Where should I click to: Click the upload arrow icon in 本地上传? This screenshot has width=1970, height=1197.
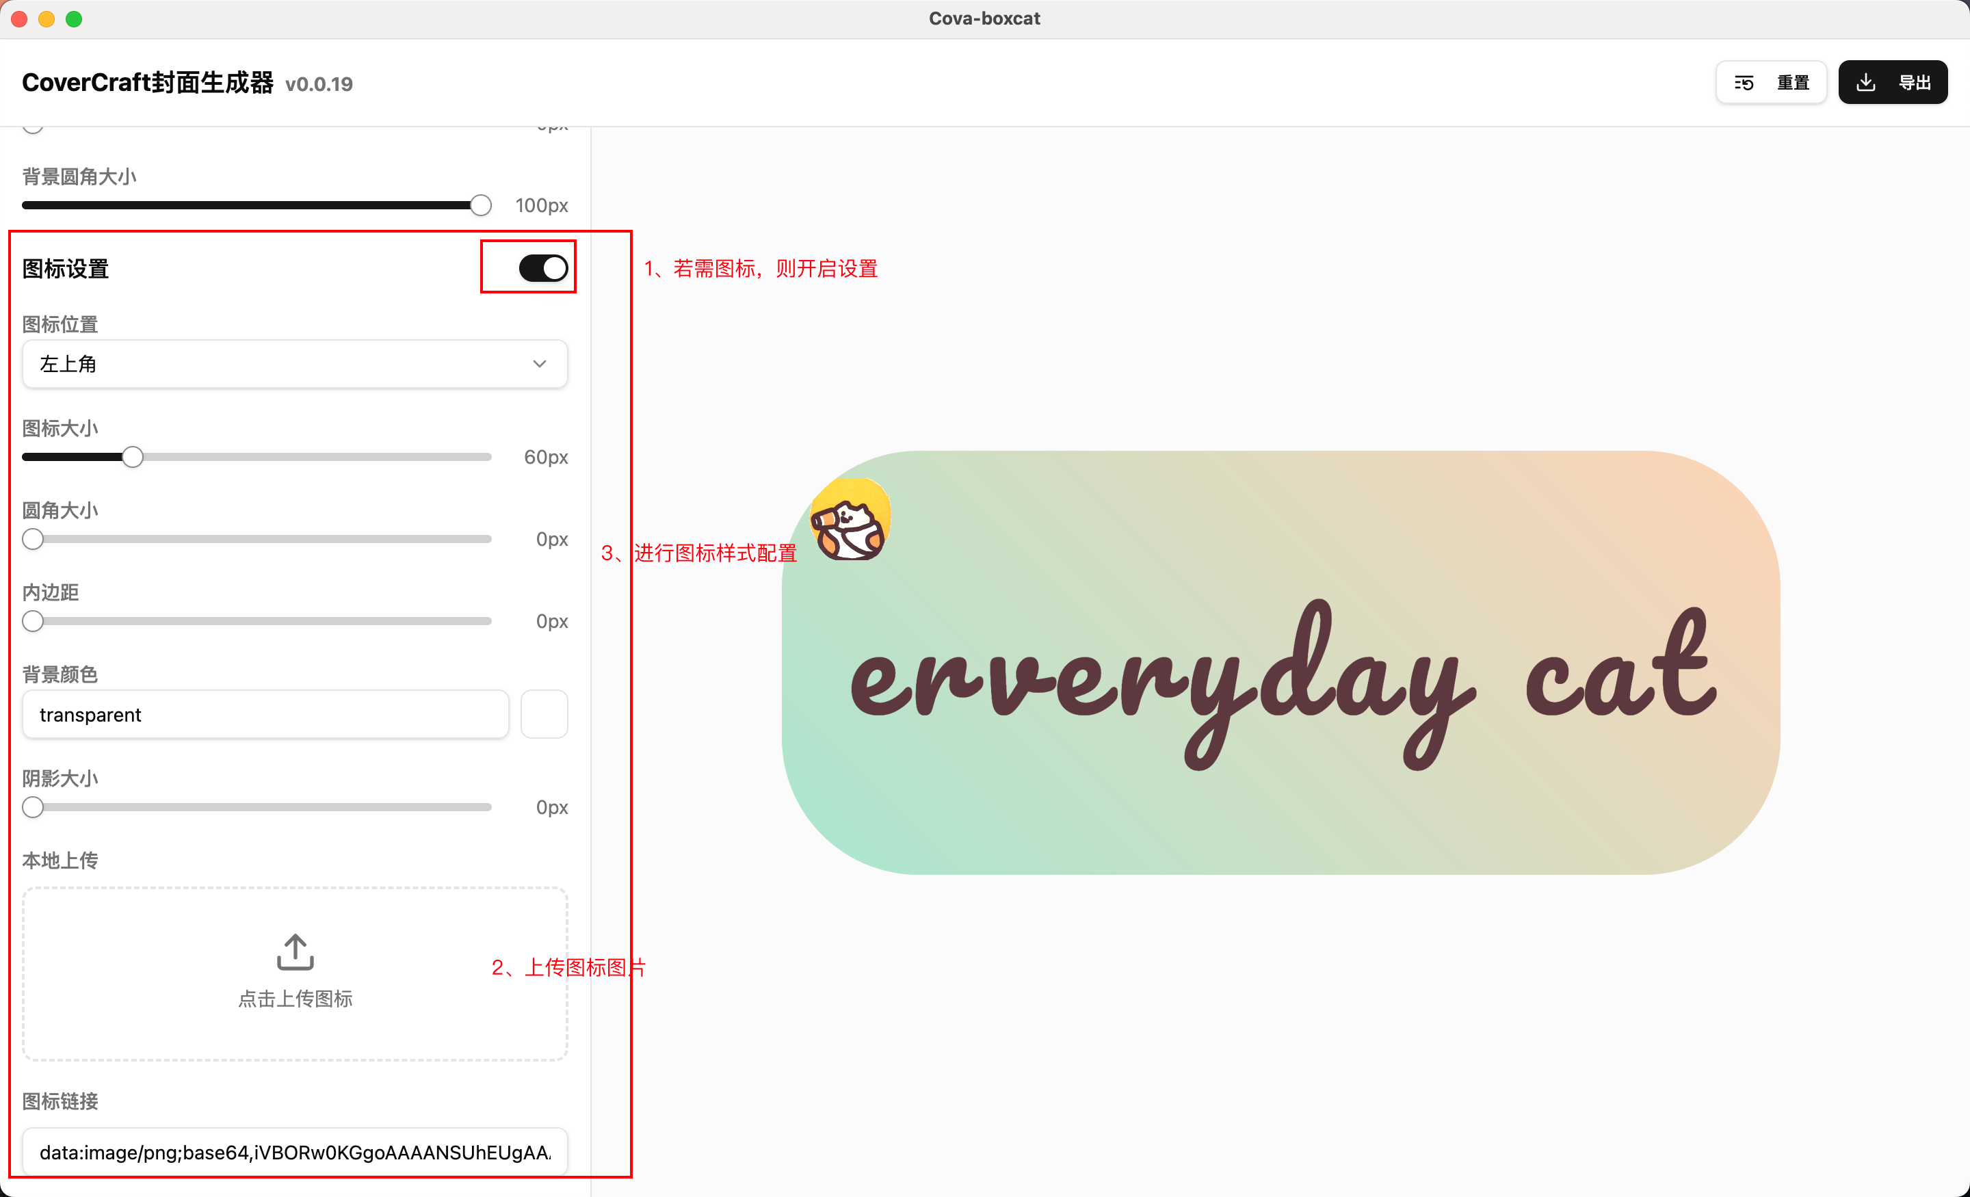(x=295, y=952)
